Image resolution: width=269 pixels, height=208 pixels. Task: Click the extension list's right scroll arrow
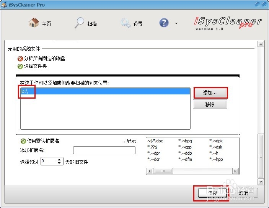(x=235, y=171)
